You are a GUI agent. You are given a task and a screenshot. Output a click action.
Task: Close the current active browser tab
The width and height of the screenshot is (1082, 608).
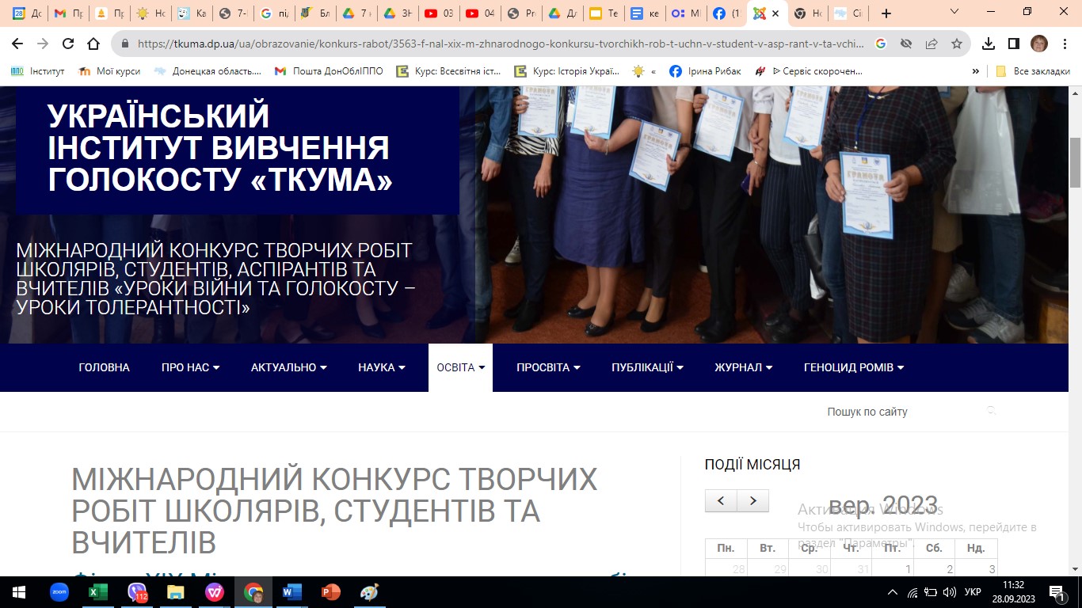click(x=775, y=13)
